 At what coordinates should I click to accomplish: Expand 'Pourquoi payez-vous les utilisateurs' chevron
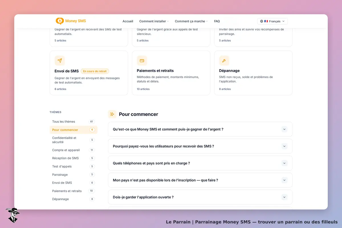pos(284,146)
